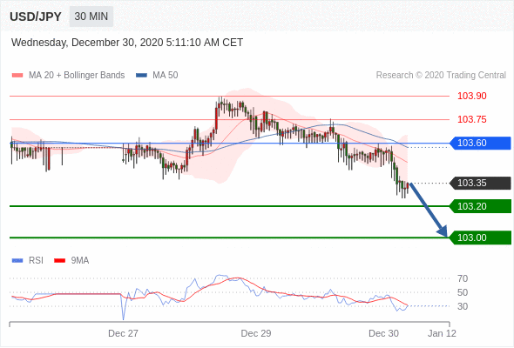
Task: Click the blue downward forecast arrow
Action: tap(429, 210)
